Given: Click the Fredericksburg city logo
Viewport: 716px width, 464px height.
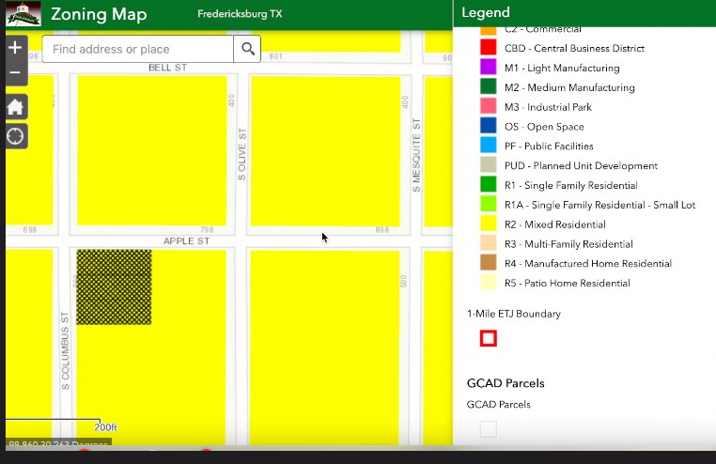Looking at the screenshot, I should [23, 14].
